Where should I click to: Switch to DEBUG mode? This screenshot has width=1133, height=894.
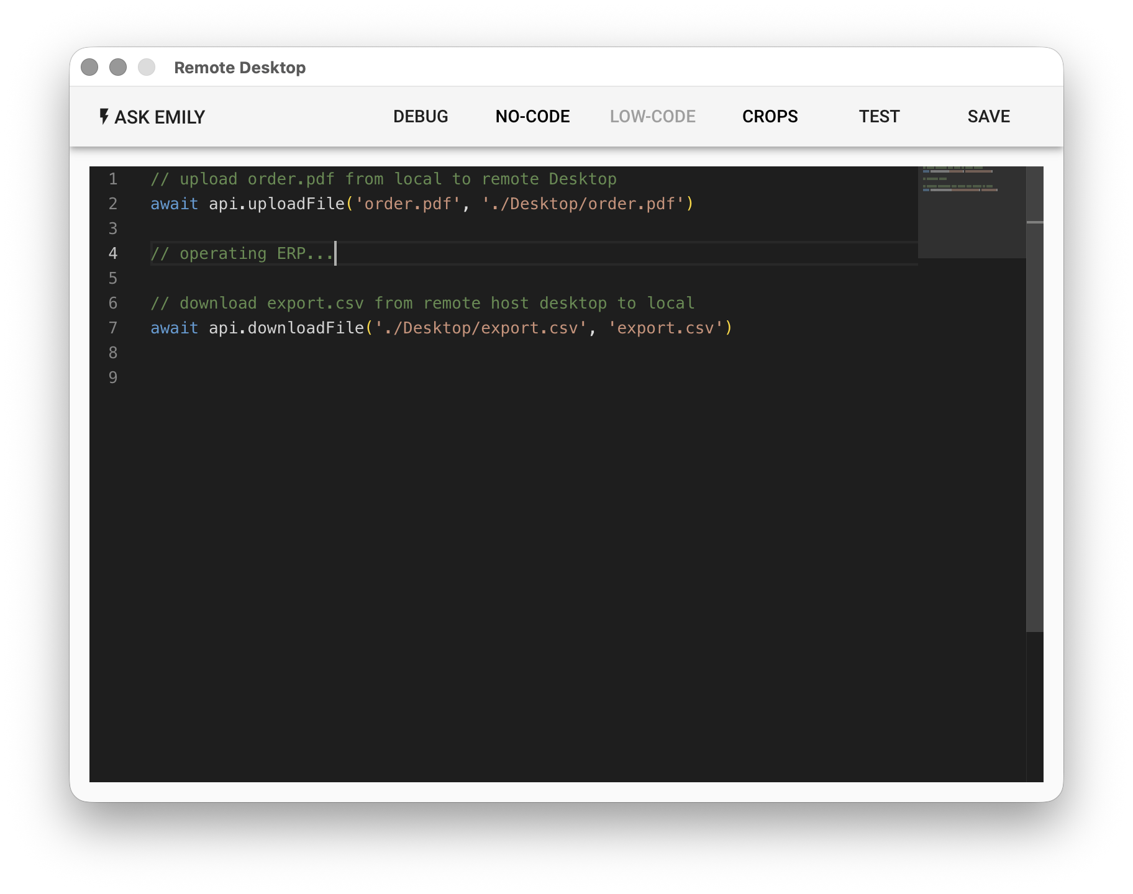[421, 117]
